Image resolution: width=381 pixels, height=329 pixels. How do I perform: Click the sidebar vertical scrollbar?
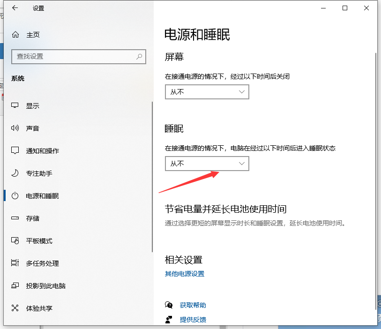[x=152, y=177]
